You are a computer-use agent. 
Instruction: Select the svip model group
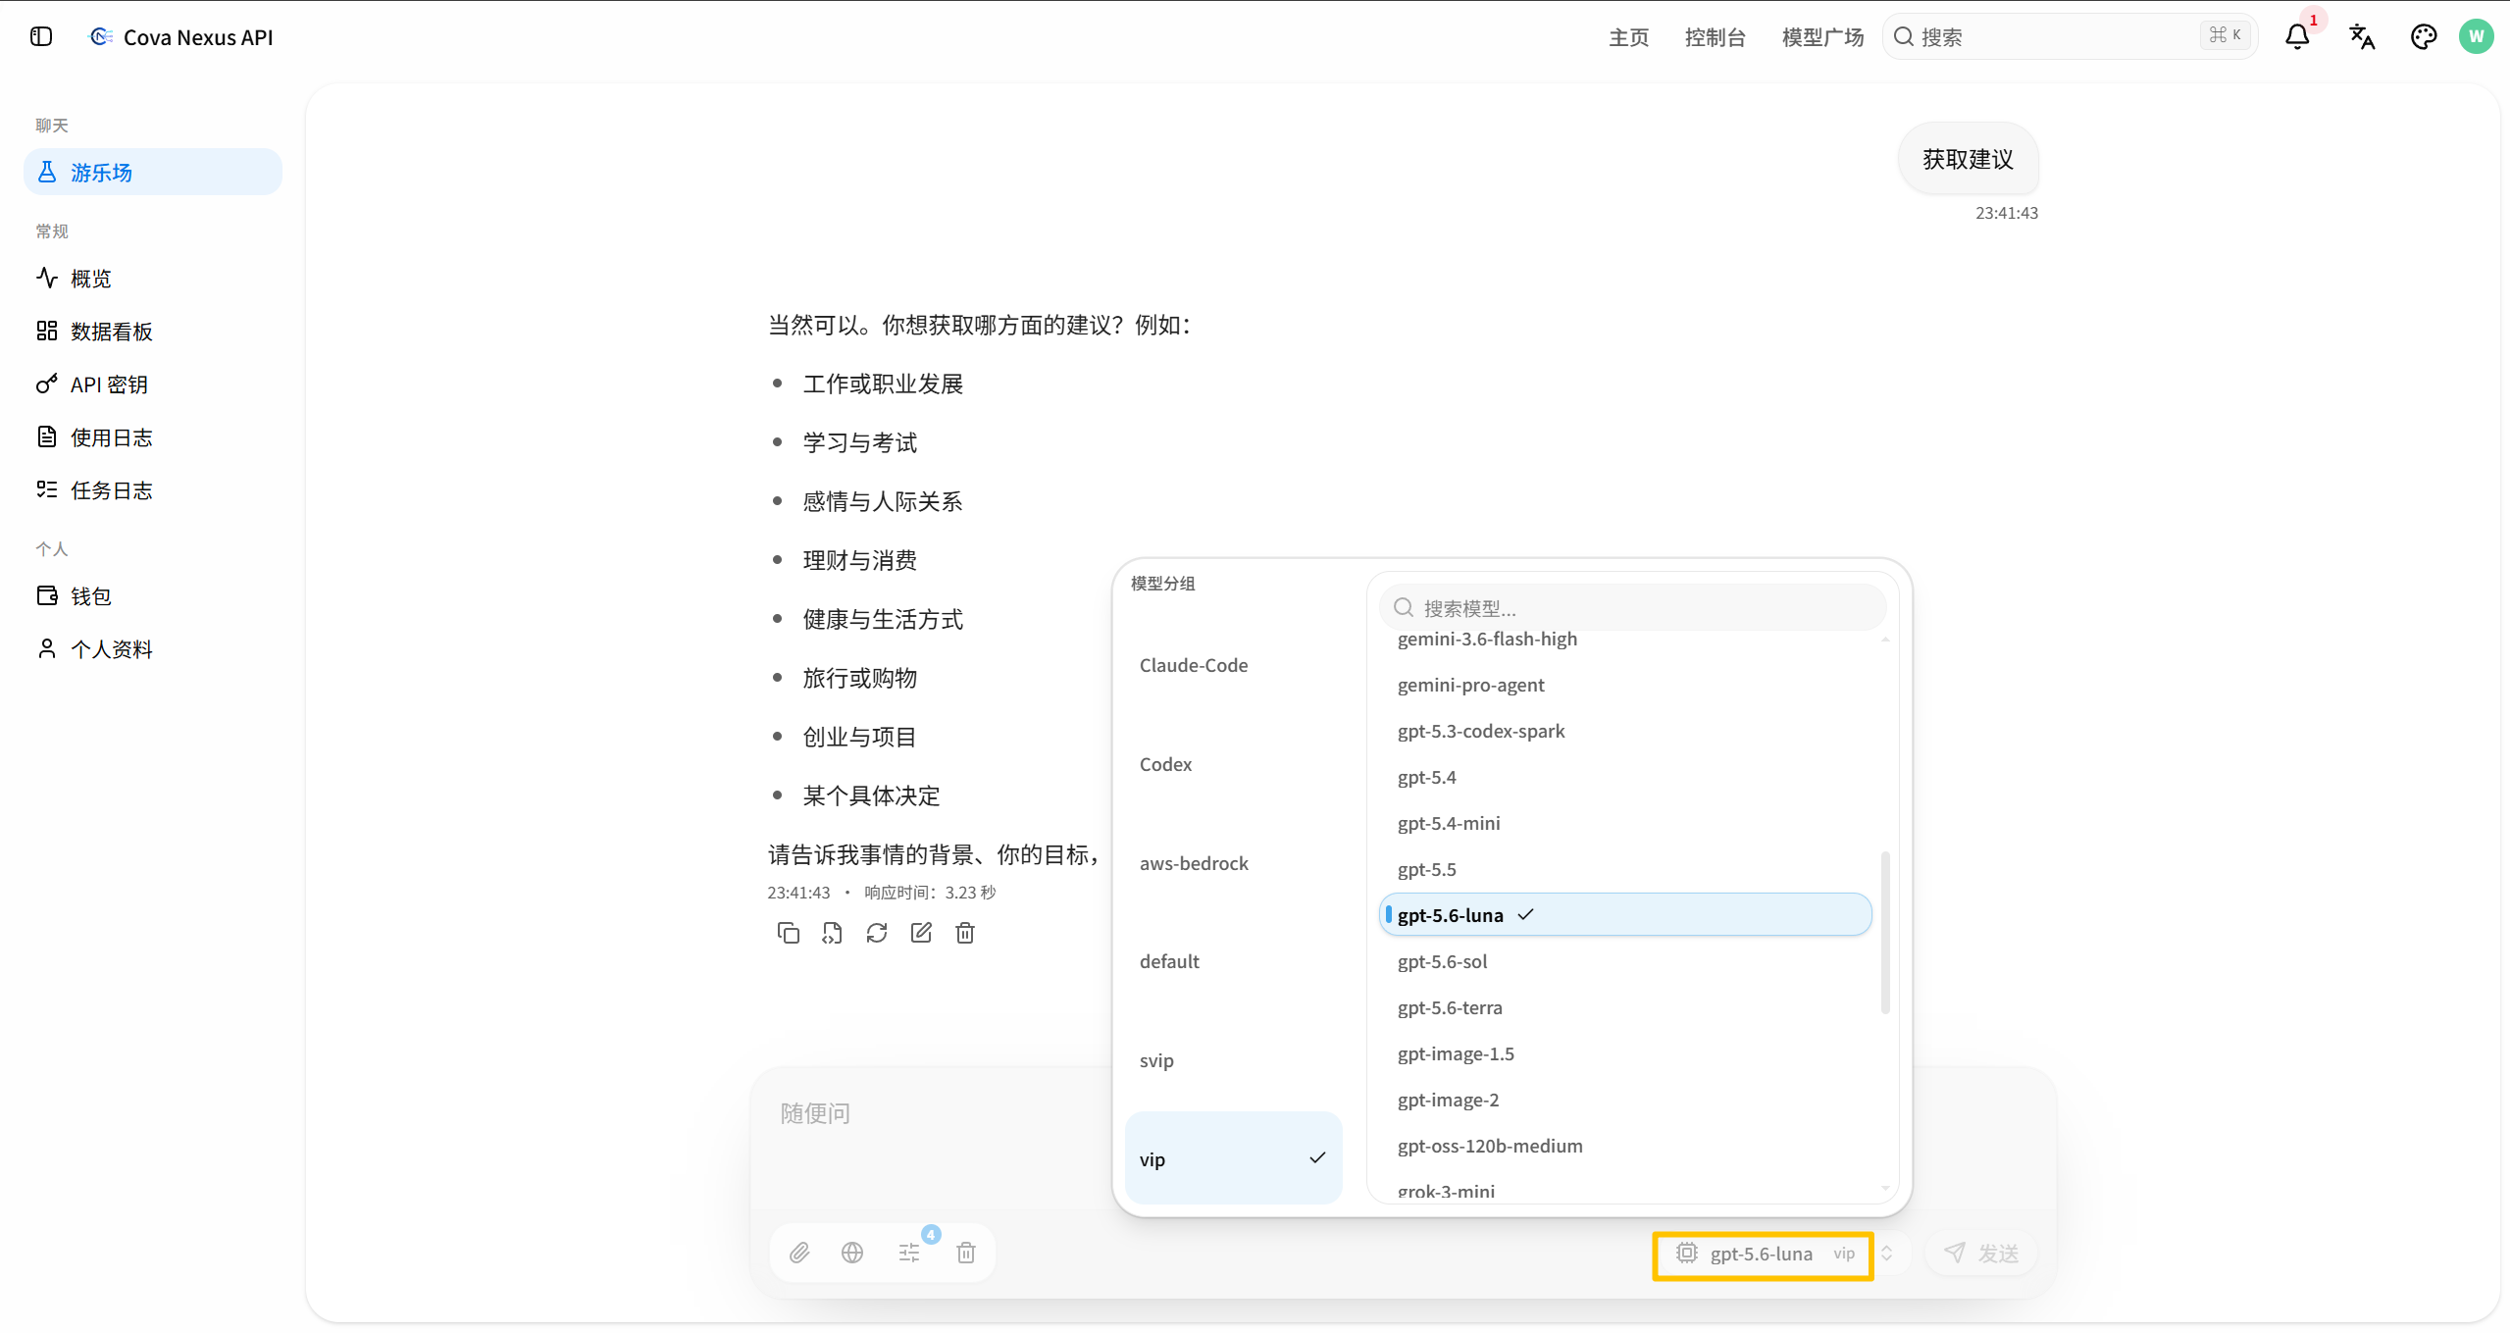1234,1060
